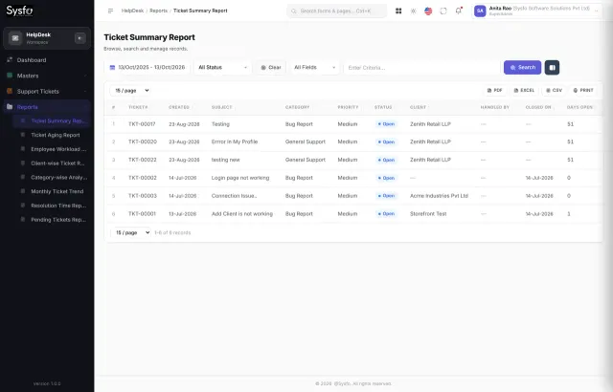
Task: Print the ticket report
Action: click(583, 91)
